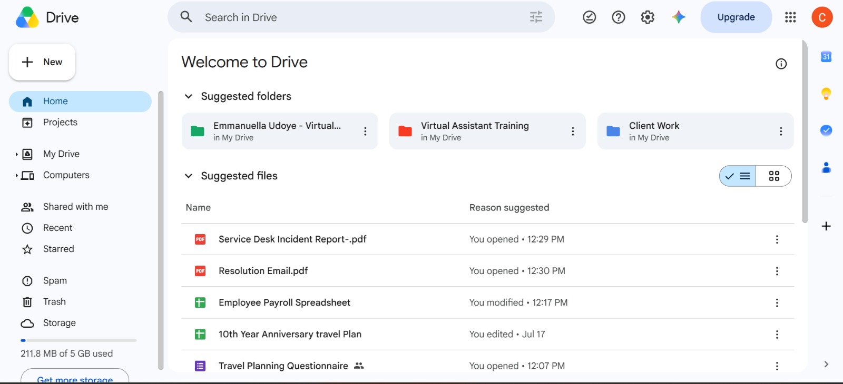Click the Search in Drive field

[361, 17]
